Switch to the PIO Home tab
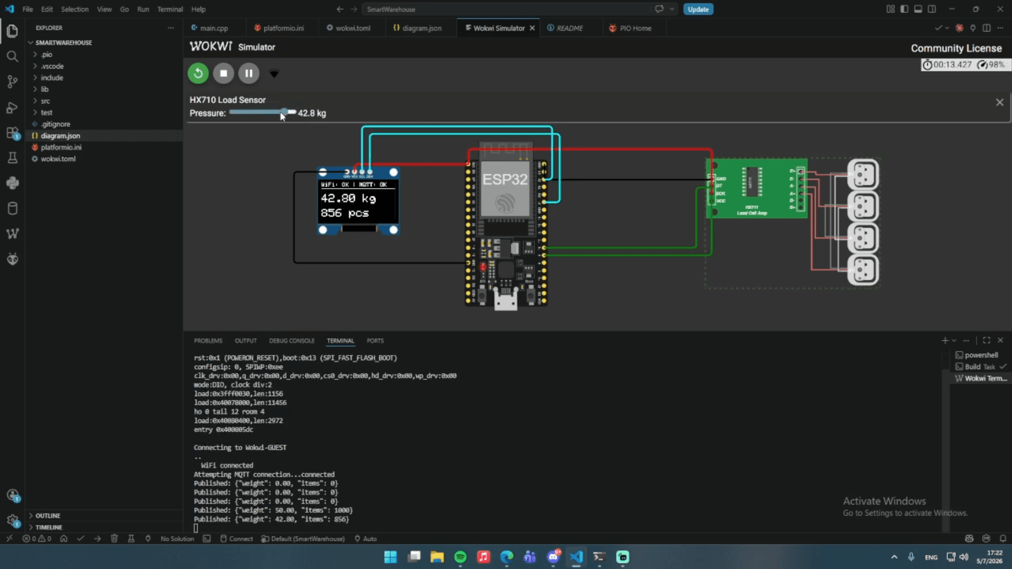The width and height of the screenshot is (1012, 569). [635, 28]
